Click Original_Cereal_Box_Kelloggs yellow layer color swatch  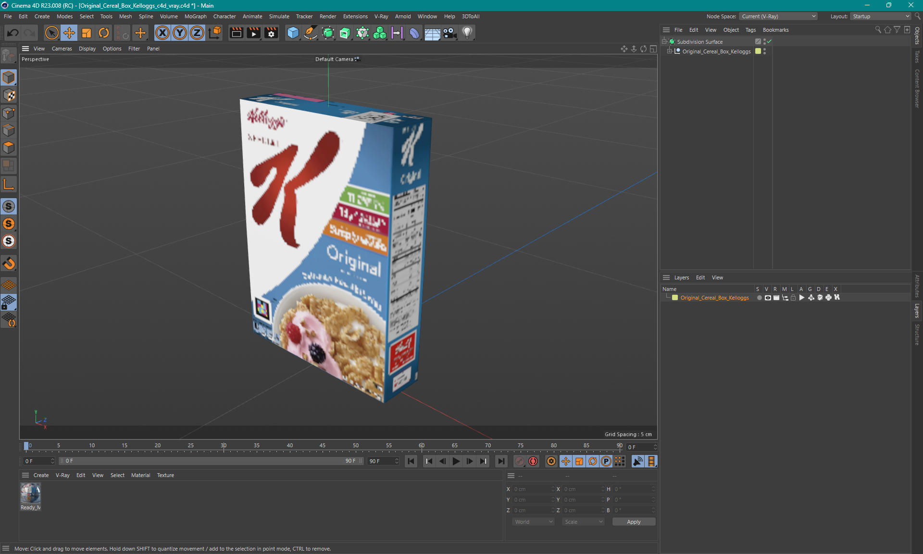pyautogui.click(x=675, y=298)
